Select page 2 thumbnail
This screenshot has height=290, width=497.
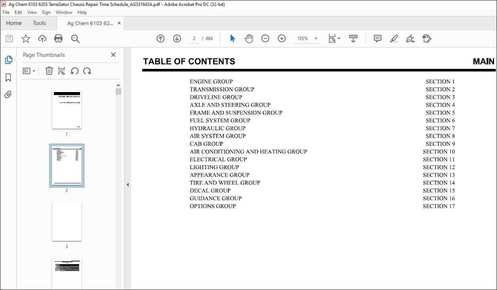67,165
